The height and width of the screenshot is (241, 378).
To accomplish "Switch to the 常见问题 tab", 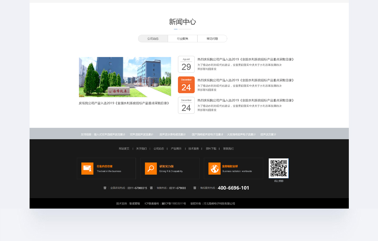I will (212, 39).
